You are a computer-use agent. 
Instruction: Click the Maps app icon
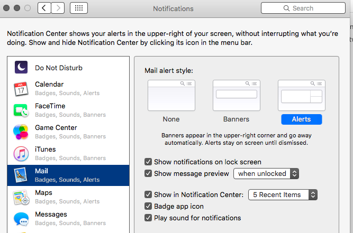coord(21,197)
